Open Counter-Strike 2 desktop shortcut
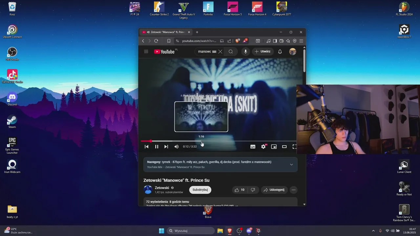This screenshot has width=420, height=236. (x=159, y=9)
